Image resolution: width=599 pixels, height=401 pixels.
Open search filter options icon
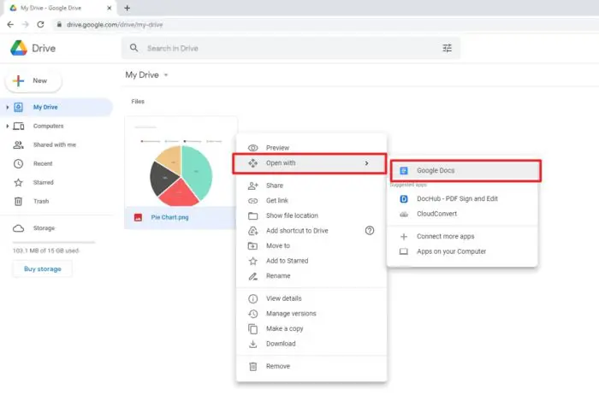click(x=447, y=48)
